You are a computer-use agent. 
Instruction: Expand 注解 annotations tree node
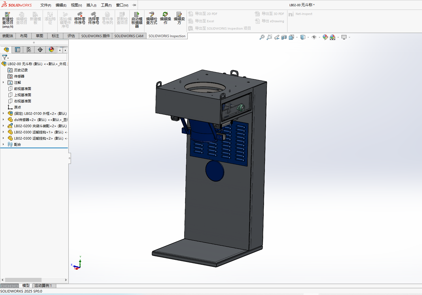(x=3, y=82)
